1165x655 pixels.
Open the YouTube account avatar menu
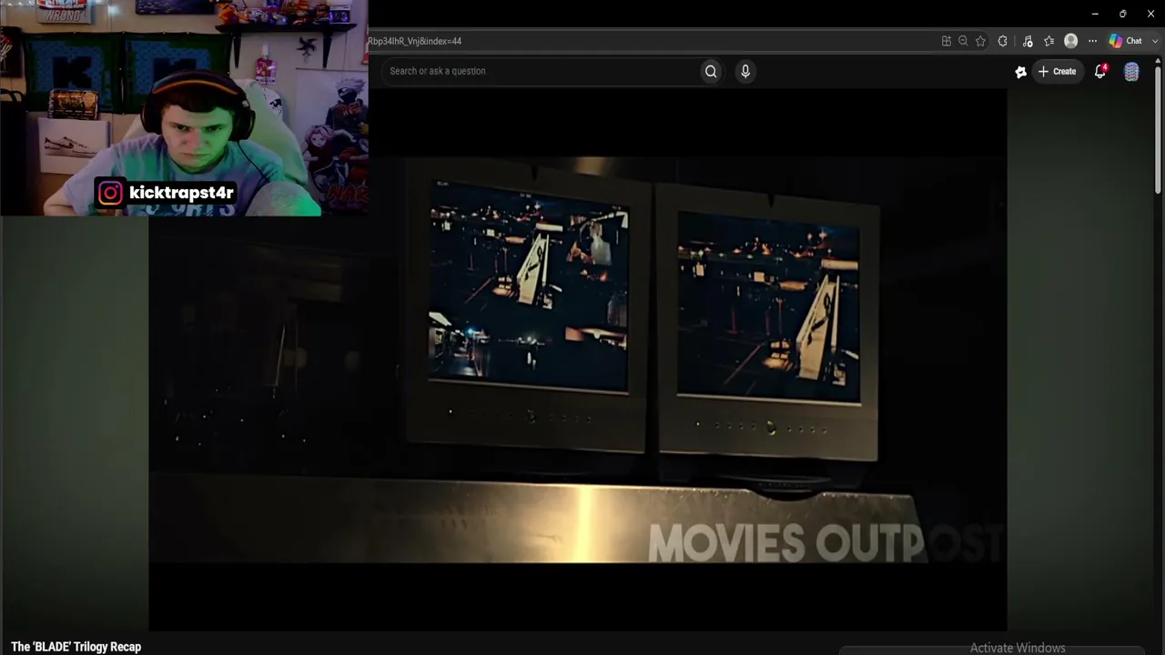(1131, 72)
